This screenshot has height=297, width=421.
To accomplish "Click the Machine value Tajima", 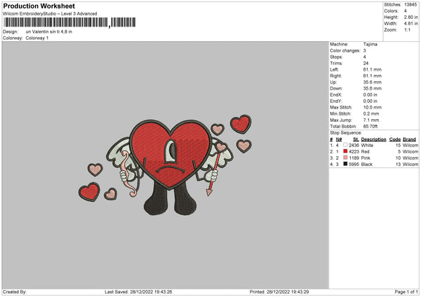I will tap(370, 44).
